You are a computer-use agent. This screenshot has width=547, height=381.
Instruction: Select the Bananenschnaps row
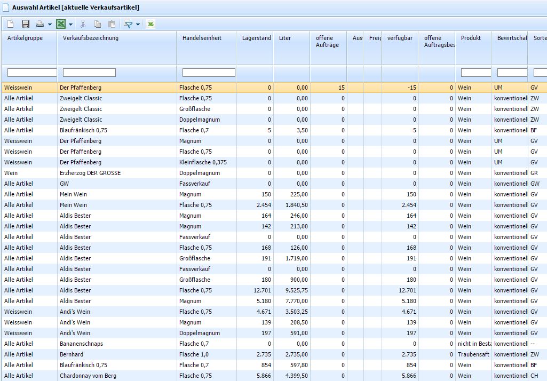(81, 344)
